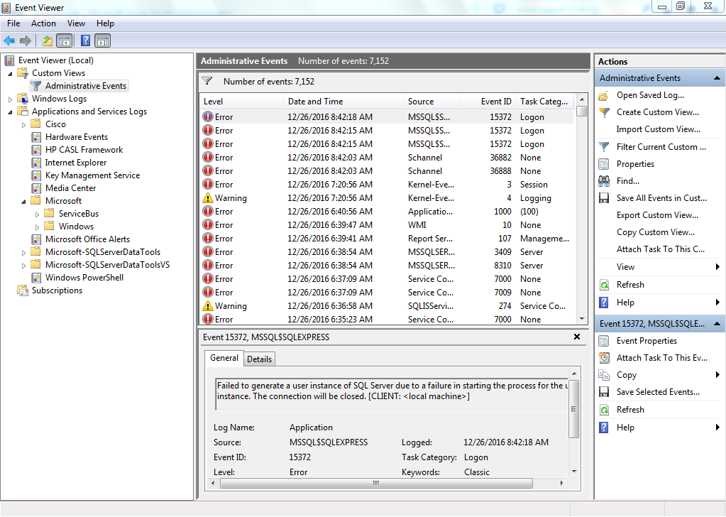Switch to the Details tab
726x517 pixels.
259,359
